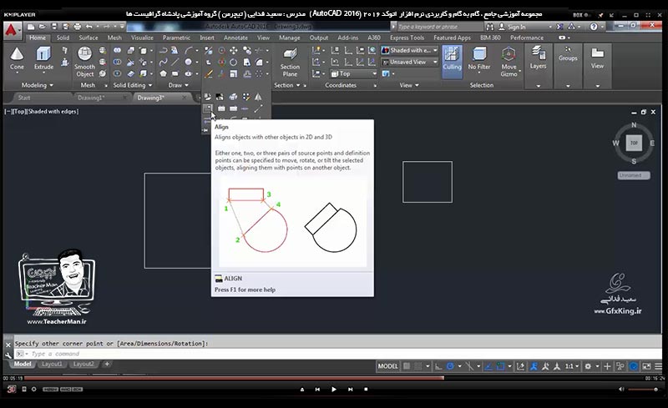Click the binoculars search icon
Image resolution: width=668 pixels, height=408 pixels.
click(490, 27)
